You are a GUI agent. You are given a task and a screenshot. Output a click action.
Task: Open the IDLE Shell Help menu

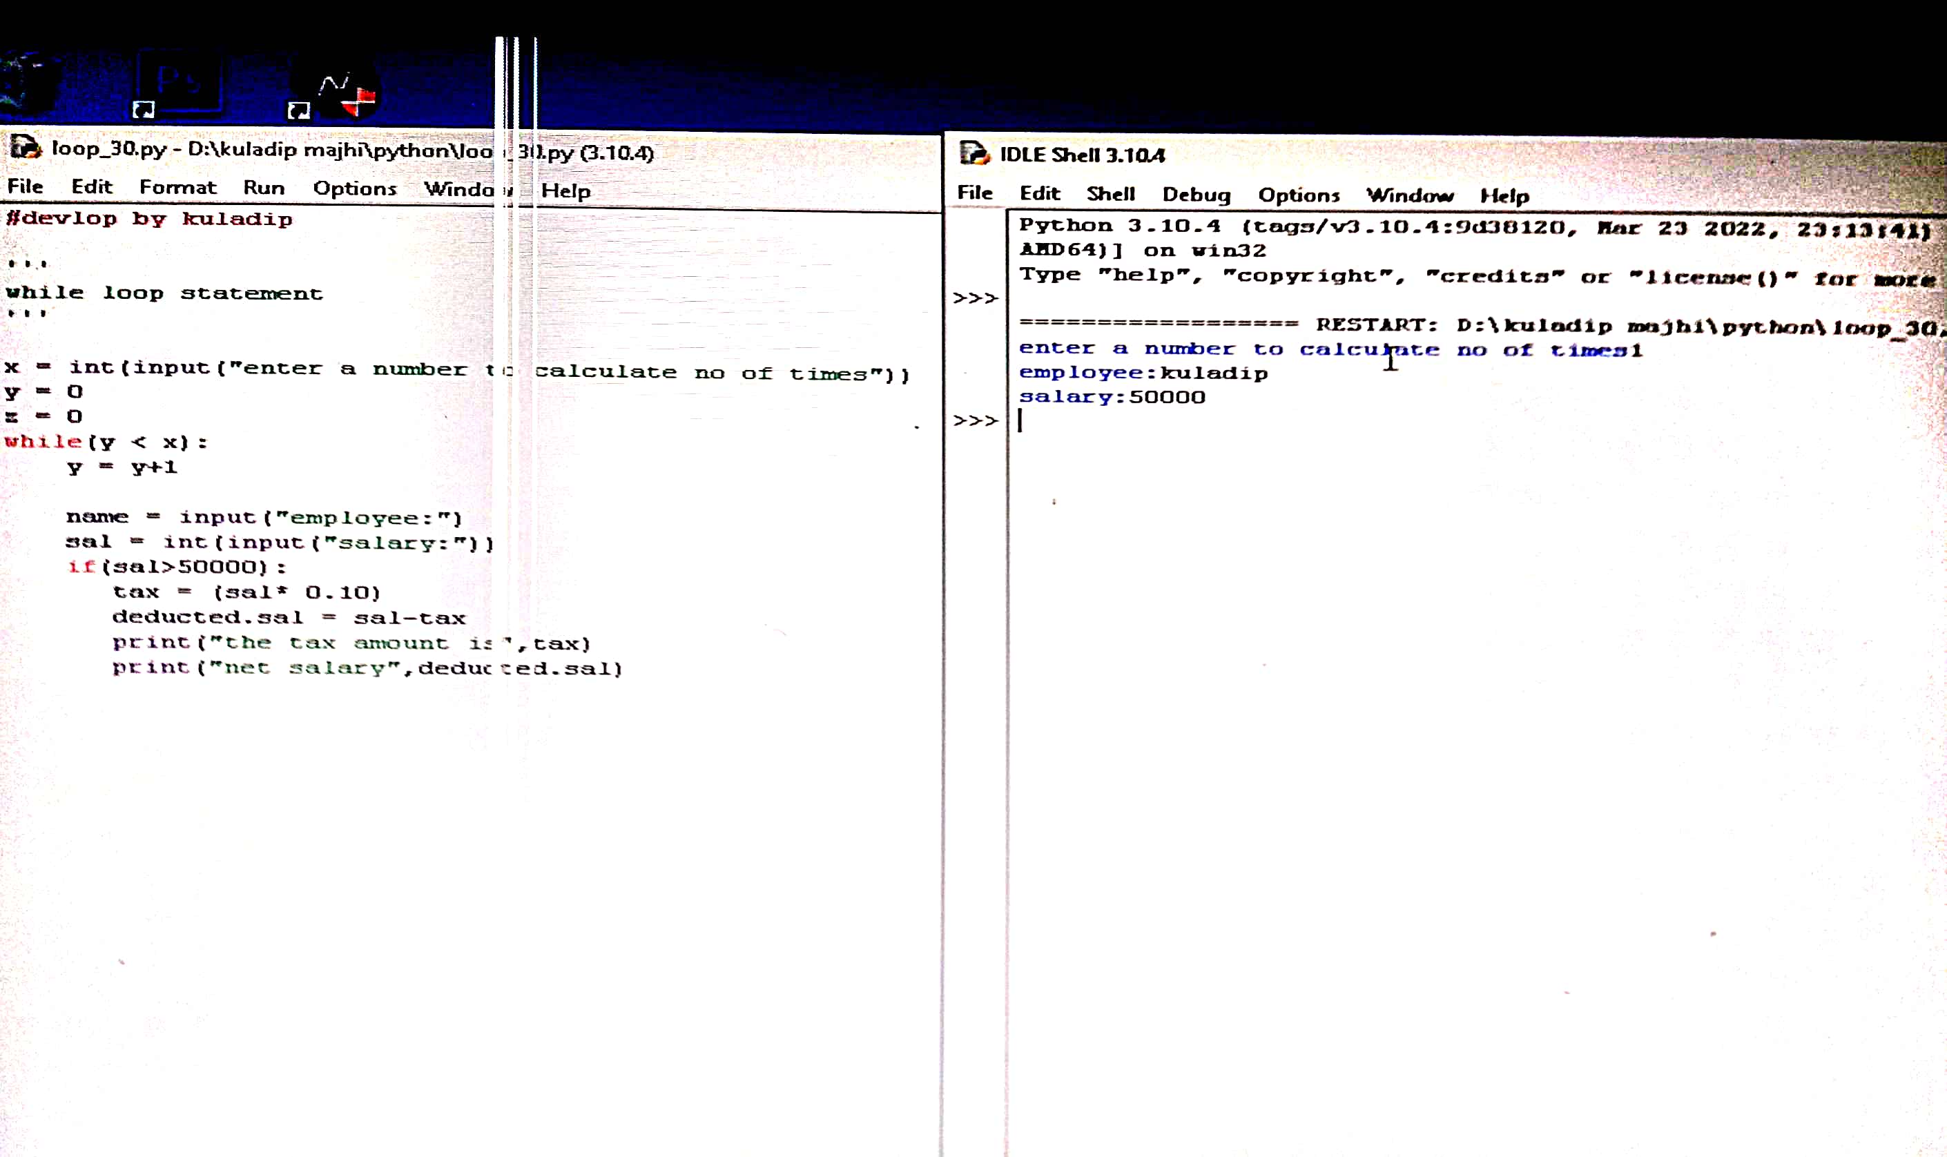click(1505, 197)
